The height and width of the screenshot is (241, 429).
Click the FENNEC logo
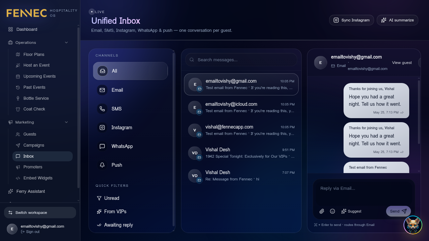tap(26, 13)
